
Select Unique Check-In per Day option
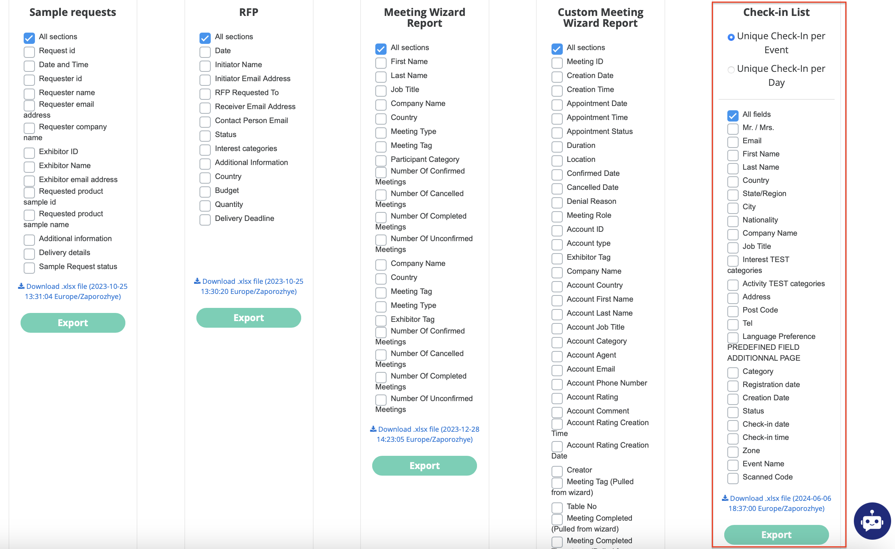[x=731, y=70]
